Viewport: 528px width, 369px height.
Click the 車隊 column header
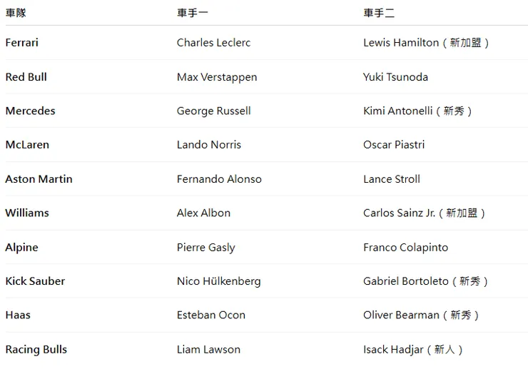coord(16,13)
